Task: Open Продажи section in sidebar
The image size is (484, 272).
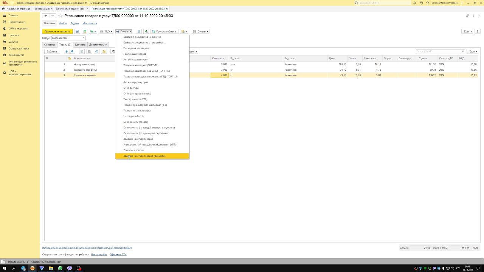Action: point(14,35)
